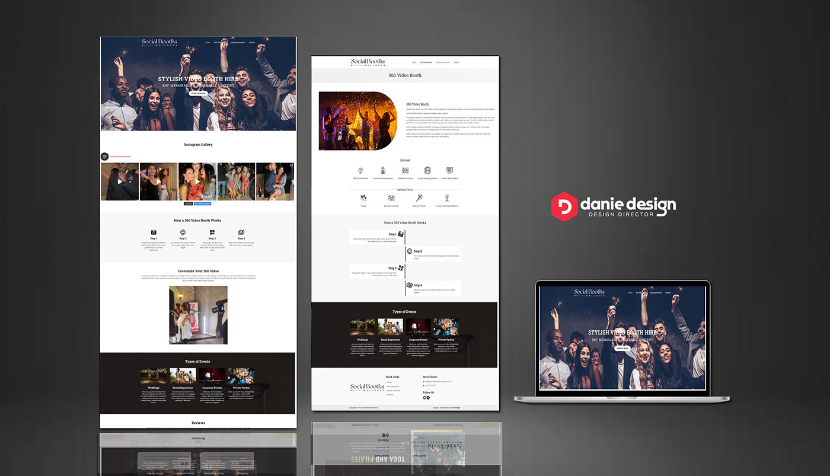Viewport: 830px width, 476px height.
Task: Select the Professional Attendant icon
Action: point(383,170)
